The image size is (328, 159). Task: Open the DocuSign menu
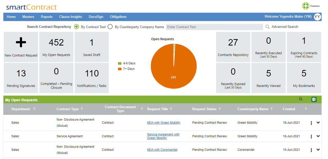(x=96, y=17)
